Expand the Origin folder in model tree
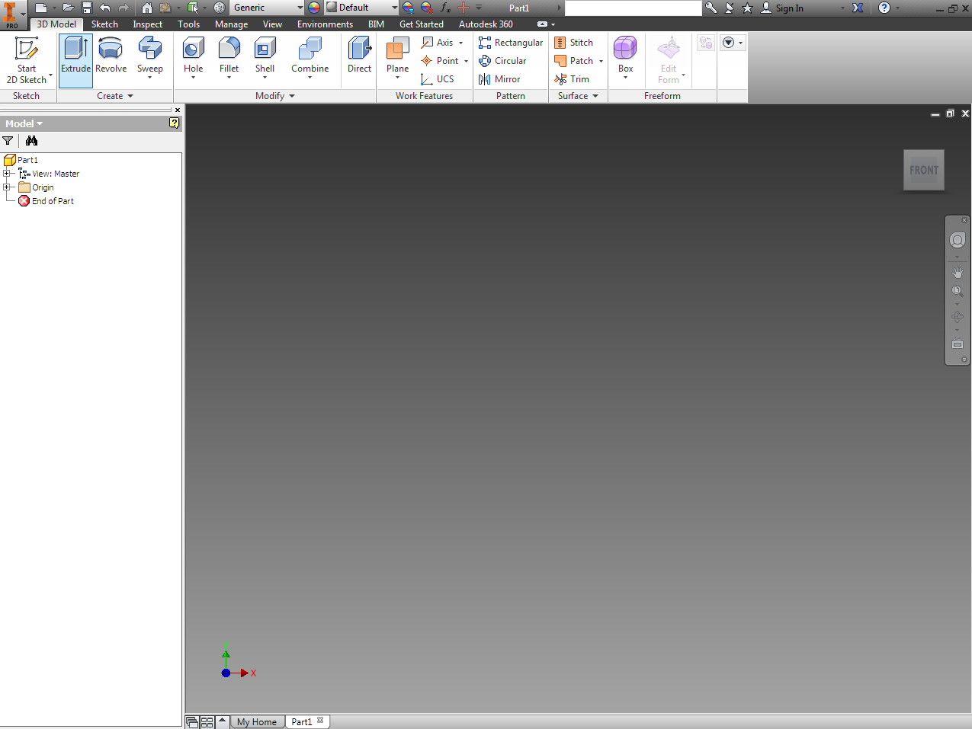972x729 pixels. (8, 187)
